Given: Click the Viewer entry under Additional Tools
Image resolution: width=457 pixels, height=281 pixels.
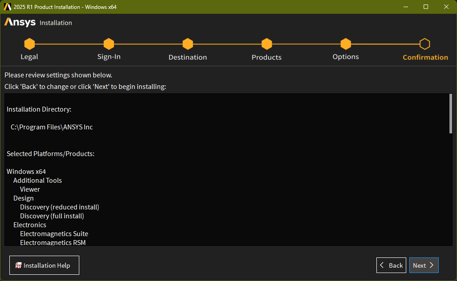Looking at the screenshot, I should point(30,189).
